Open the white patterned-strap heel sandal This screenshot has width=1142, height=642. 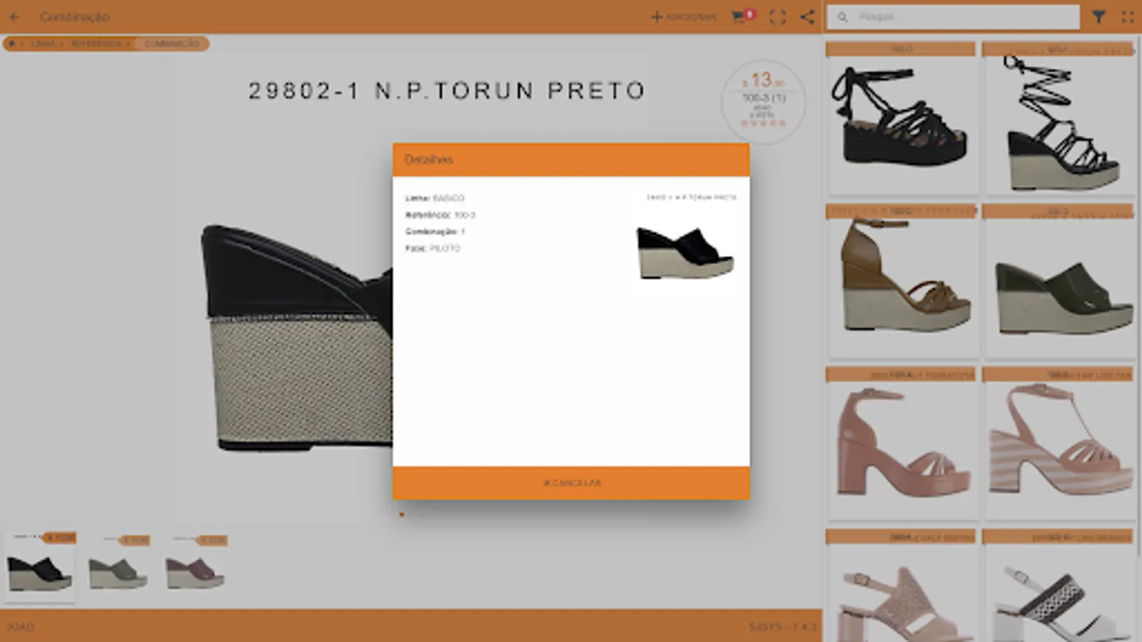click(1058, 586)
